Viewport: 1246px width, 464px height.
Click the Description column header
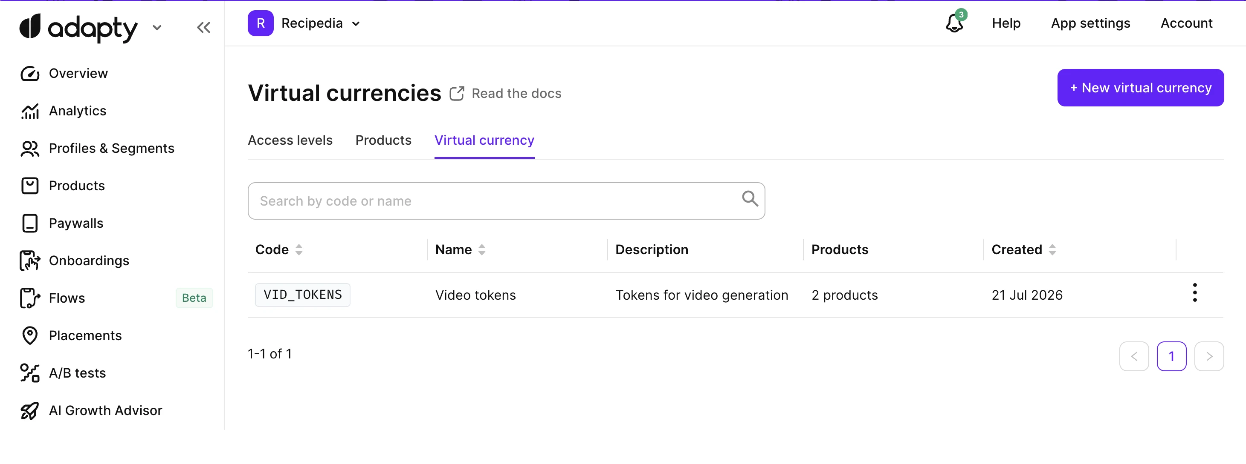click(x=652, y=249)
